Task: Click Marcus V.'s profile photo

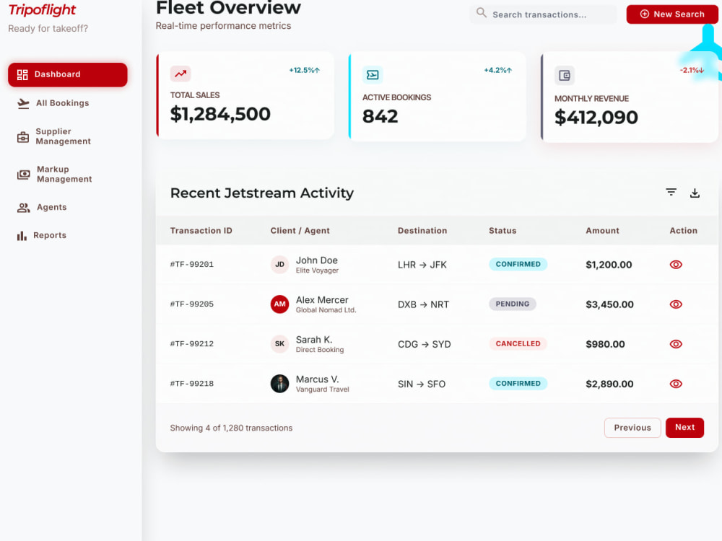Action: point(279,384)
